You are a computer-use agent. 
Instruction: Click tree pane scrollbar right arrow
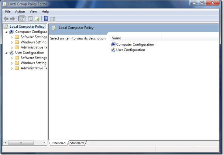coord(44,142)
